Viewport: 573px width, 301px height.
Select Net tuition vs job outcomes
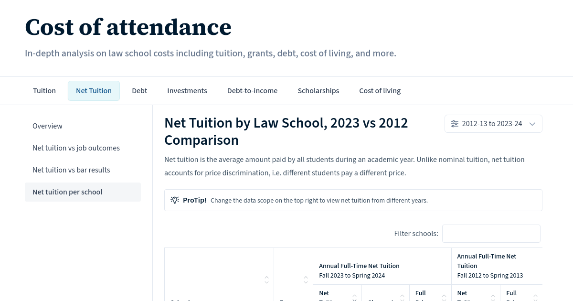pos(76,148)
